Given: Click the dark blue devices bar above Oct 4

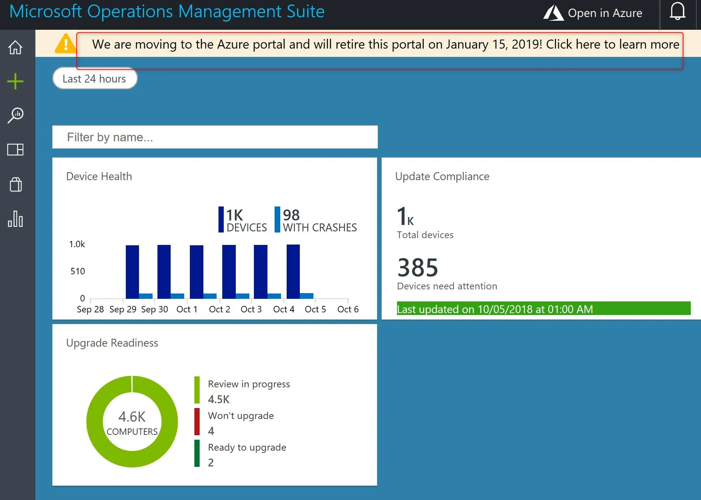Looking at the screenshot, I should pos(293,271).
